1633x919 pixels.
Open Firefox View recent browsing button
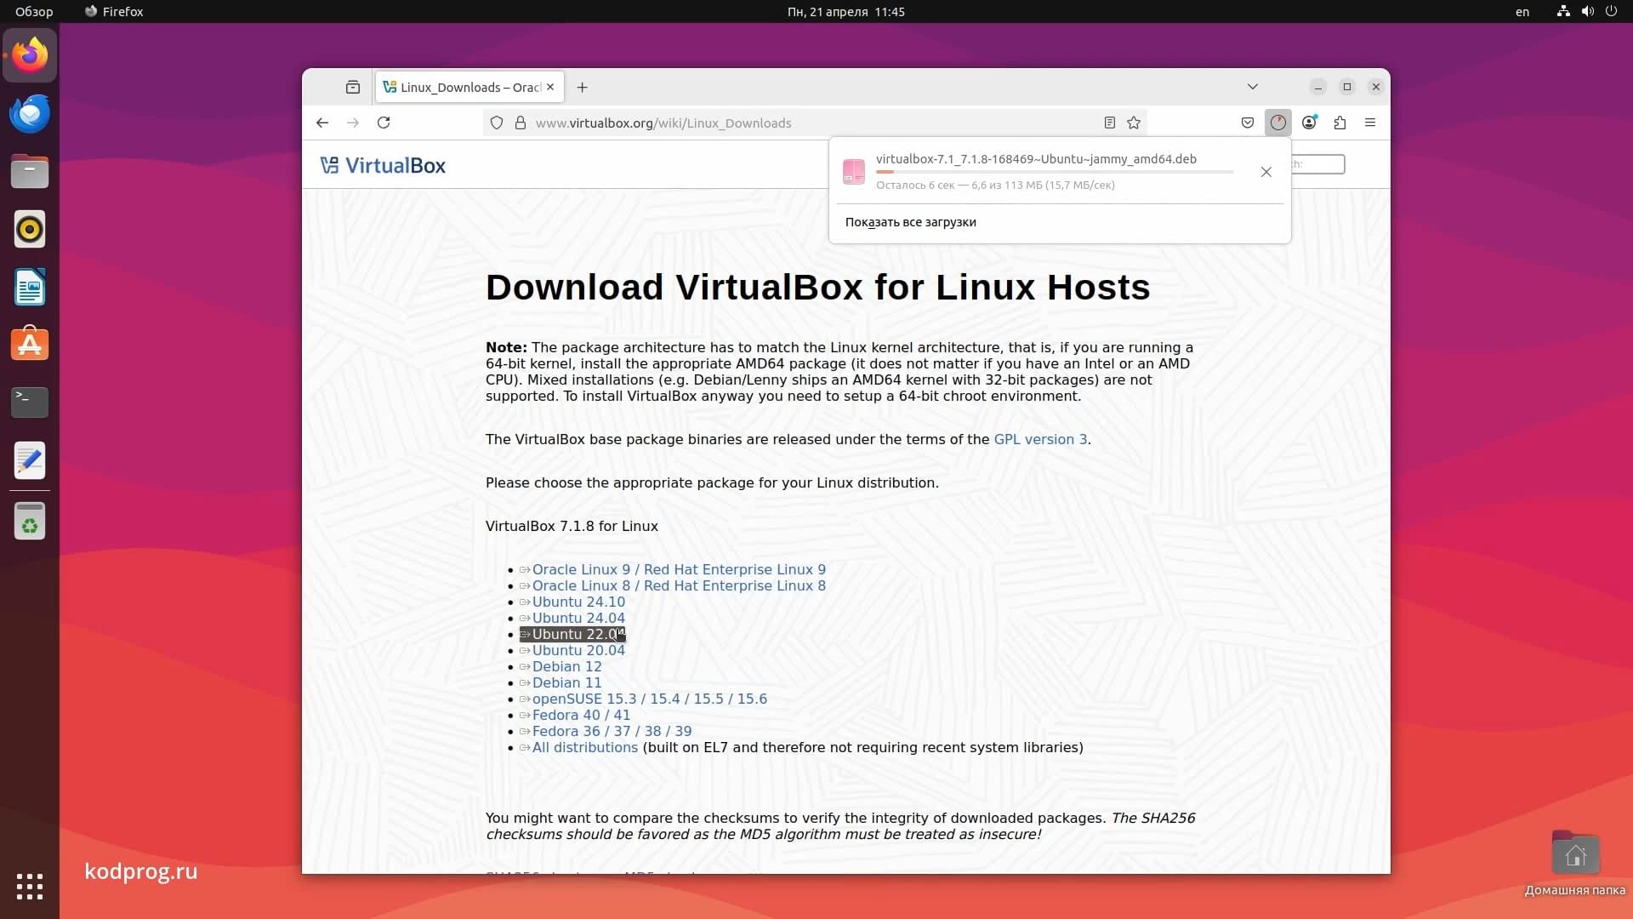click(x=353, y=87)
